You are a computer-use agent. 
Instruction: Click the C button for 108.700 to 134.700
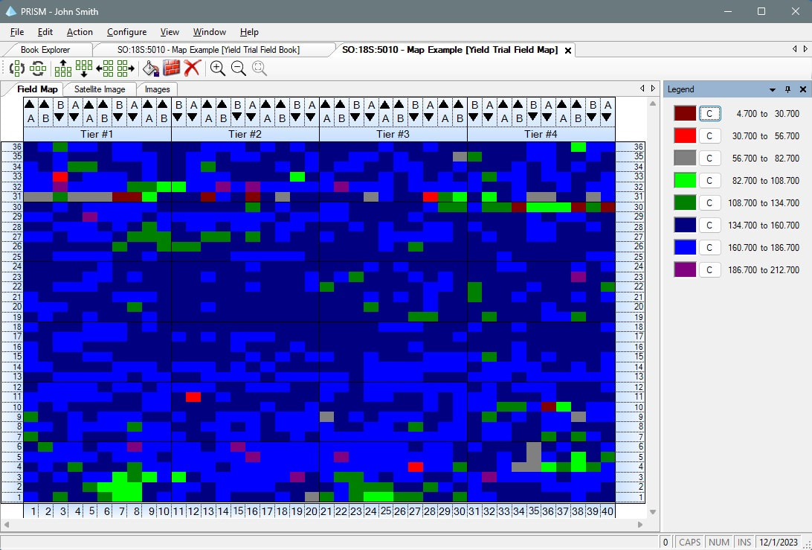coord(709,202)
